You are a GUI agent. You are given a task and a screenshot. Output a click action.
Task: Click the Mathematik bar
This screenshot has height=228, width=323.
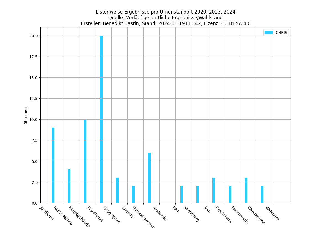click(246, 190)
